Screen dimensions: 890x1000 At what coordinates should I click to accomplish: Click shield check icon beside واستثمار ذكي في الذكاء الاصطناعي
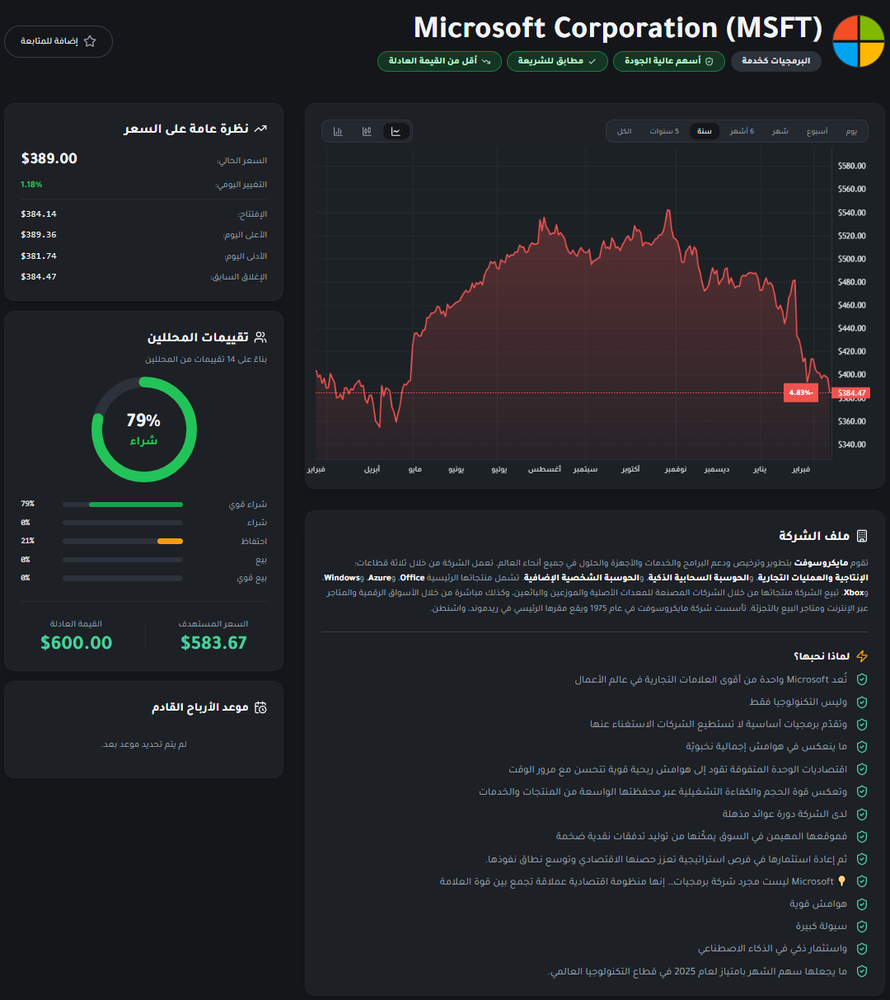pos(862,949)
